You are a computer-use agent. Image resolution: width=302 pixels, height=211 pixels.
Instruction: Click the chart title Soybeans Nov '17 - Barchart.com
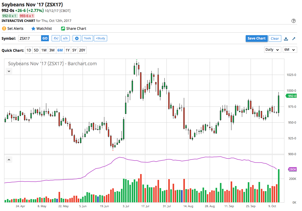point(52,64)
